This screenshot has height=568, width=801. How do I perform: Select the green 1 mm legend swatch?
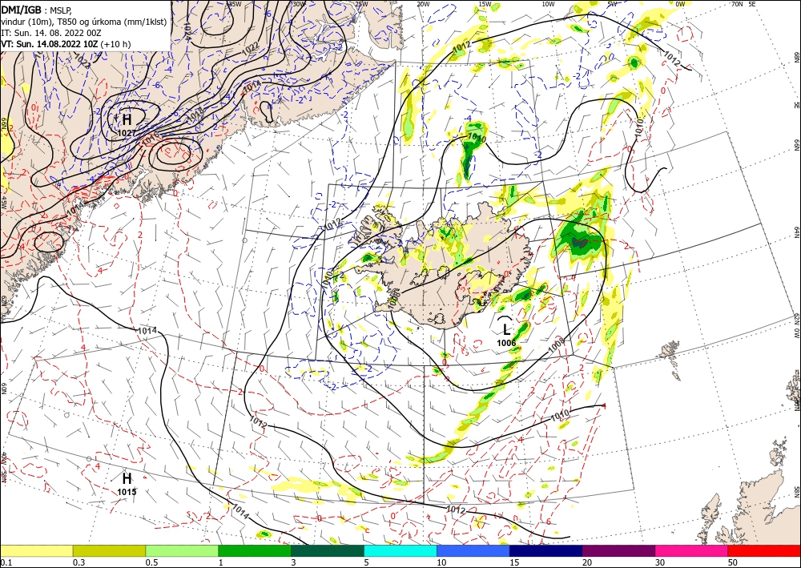[x=255, y=550]
